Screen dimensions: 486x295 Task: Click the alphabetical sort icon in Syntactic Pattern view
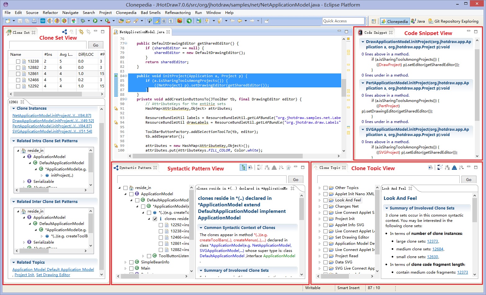[x=267, y=167]
